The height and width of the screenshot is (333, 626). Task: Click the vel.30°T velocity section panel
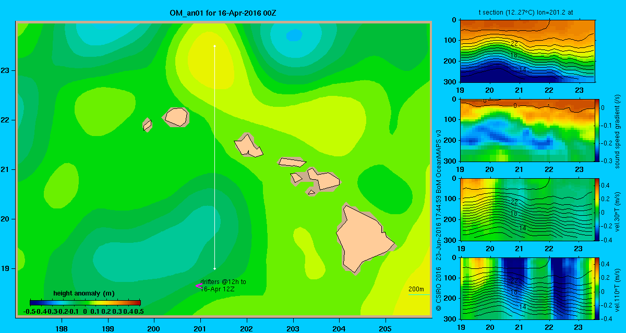tap(528, 209)
